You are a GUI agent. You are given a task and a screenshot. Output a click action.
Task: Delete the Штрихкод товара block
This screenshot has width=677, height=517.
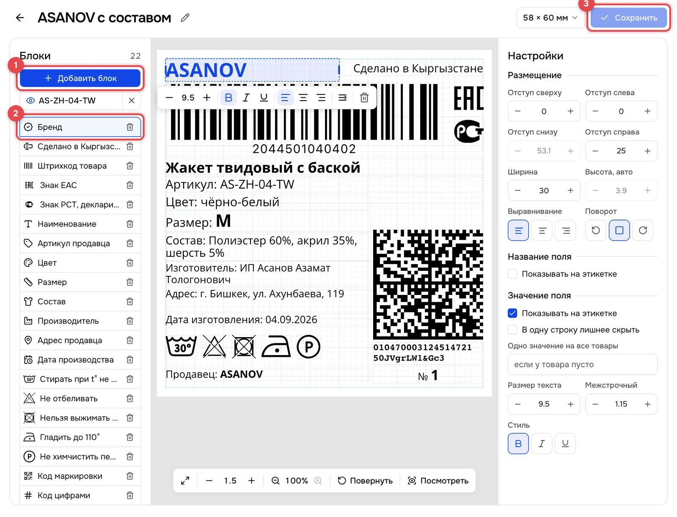pyautogui.click(x=130, y=166)
